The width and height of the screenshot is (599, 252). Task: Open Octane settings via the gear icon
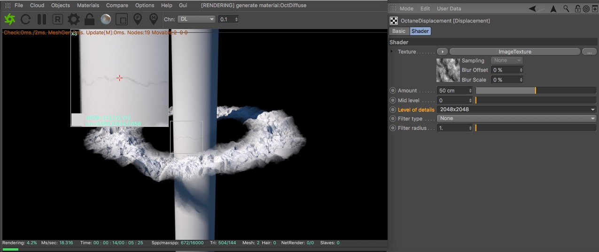pos(74,19)
